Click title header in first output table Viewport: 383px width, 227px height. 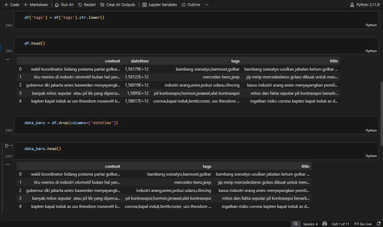pos(334,61)
